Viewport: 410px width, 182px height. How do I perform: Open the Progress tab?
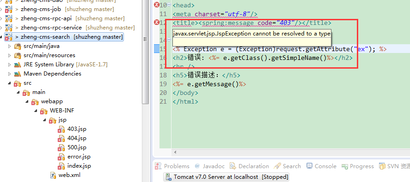point(358,166)
